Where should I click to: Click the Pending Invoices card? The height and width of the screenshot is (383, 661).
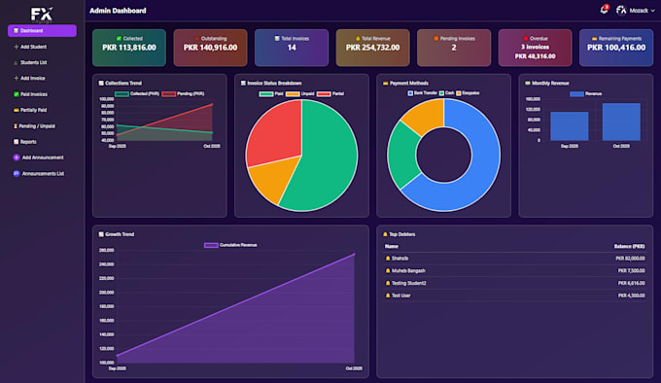[x=454, y=48]
